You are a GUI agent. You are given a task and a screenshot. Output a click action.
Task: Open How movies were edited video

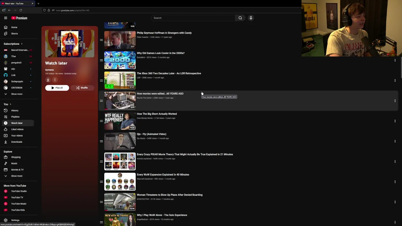(x=160, y=94)
